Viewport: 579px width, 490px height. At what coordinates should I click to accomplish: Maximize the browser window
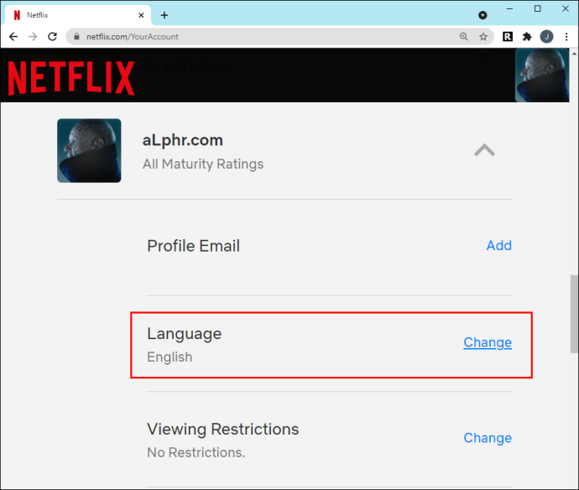(x=538, y=9)
